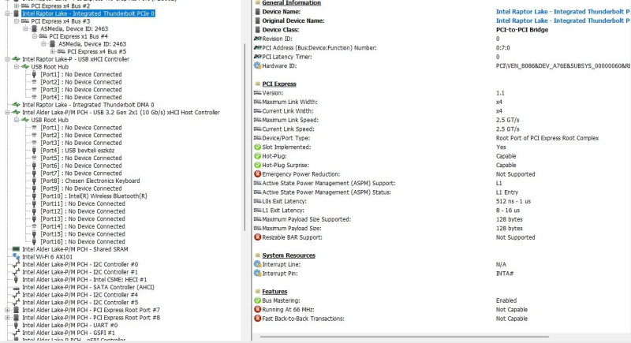Click the Interrupt Line gear icon

[x=258, y=264]
